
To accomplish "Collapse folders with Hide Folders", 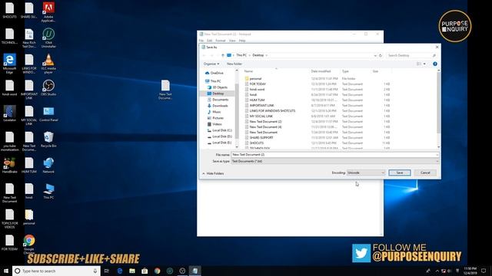I will pos(213,173).
